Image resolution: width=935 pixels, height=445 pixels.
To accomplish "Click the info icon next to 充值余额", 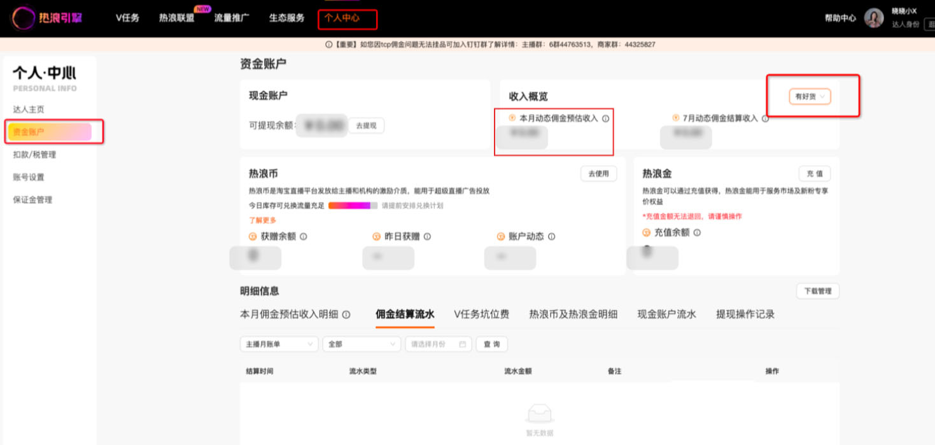I will coord(698,232).
